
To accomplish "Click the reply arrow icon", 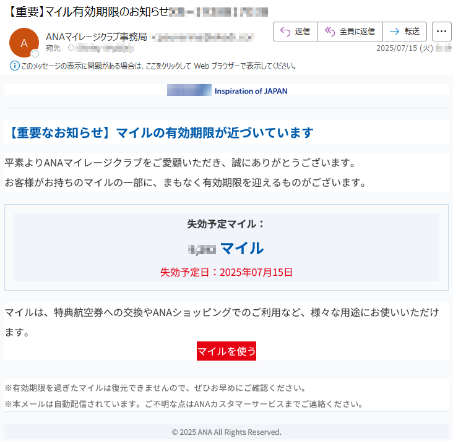I will point(285,32).
